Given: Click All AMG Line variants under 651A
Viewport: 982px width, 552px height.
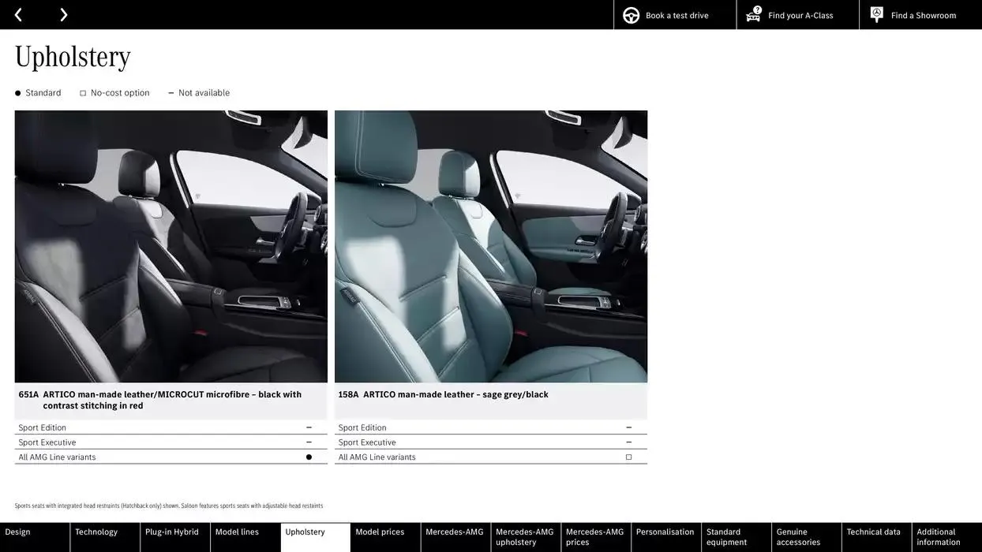Looking at the screenshot, I should (171, 457).
